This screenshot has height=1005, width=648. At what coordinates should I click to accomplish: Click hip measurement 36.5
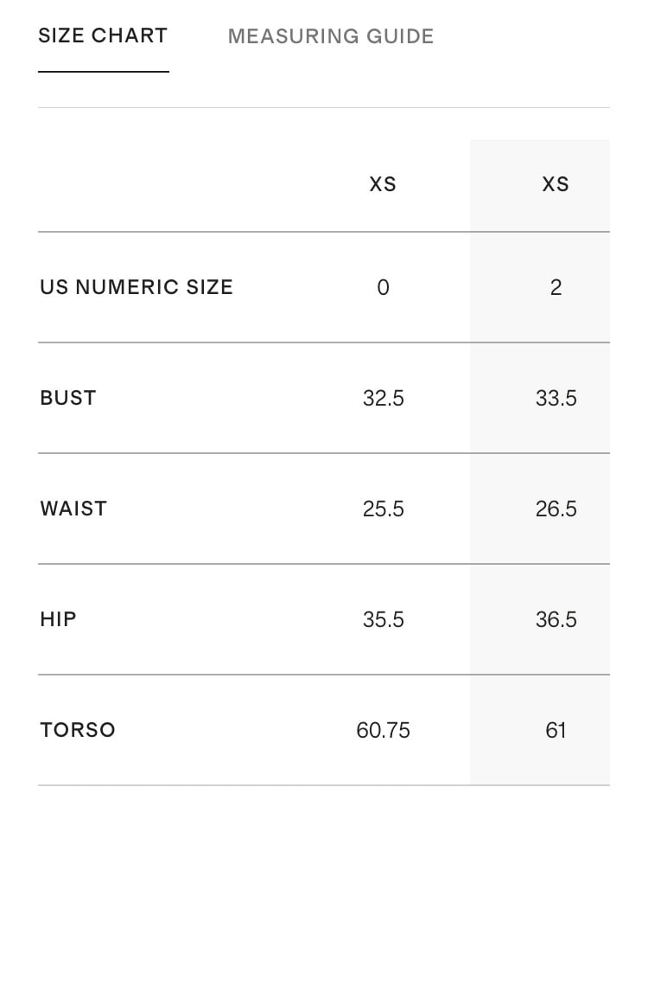(x=556, y=619)
